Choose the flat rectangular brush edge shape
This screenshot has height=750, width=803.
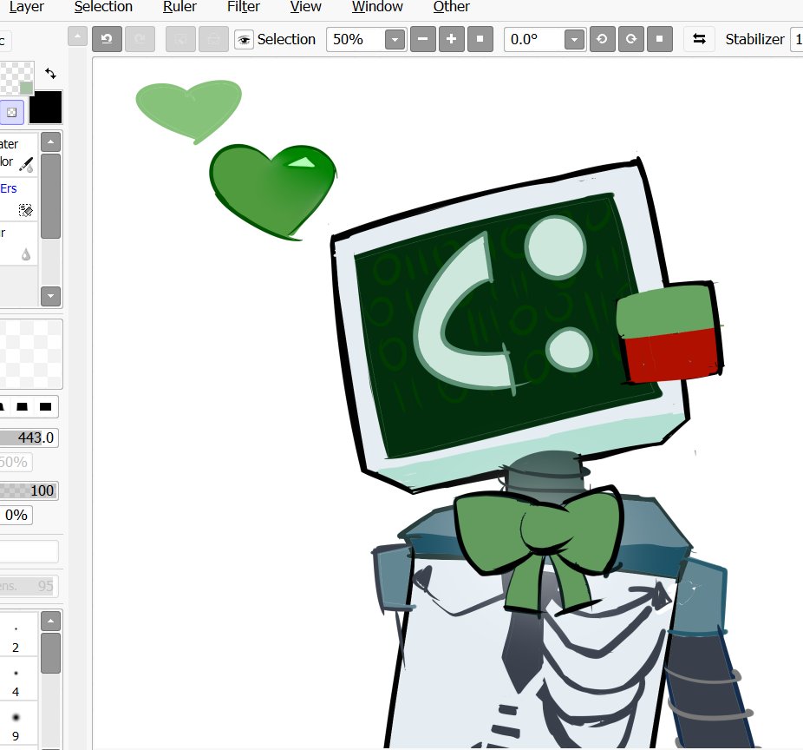[46, 406]
